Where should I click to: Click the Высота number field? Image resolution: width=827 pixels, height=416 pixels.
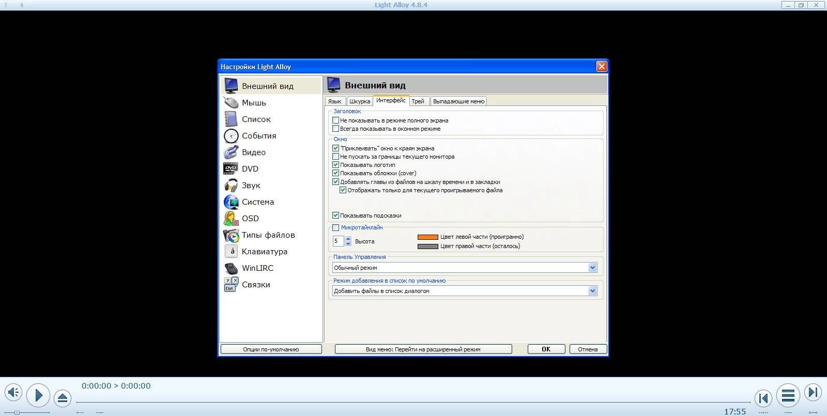click(x=339, y=241)
